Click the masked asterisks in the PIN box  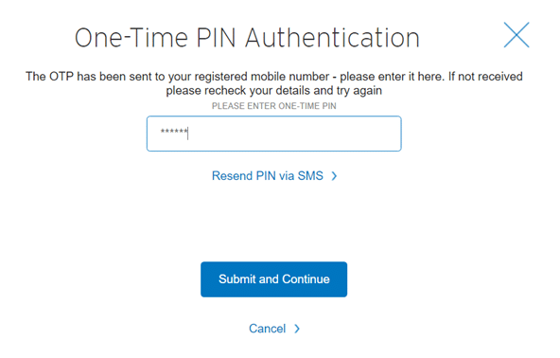[x=173, y=132]
